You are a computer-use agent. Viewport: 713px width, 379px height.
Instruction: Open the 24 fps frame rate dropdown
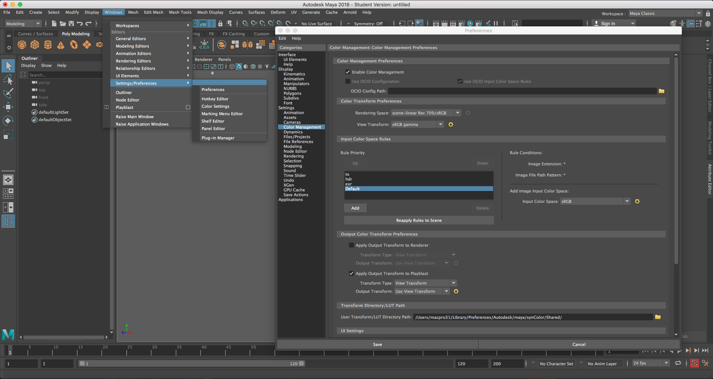[651, 363]
